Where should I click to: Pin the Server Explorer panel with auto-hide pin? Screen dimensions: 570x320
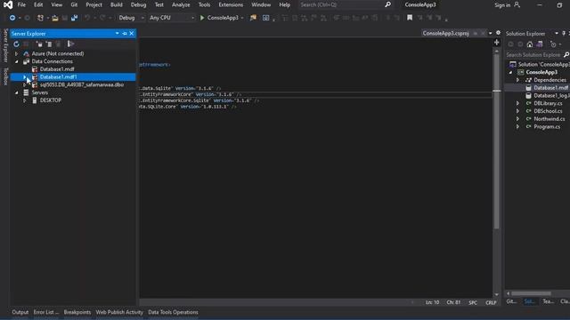click(x=125, y=34)
